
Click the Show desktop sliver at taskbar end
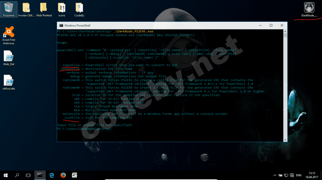tap(321, 175)
